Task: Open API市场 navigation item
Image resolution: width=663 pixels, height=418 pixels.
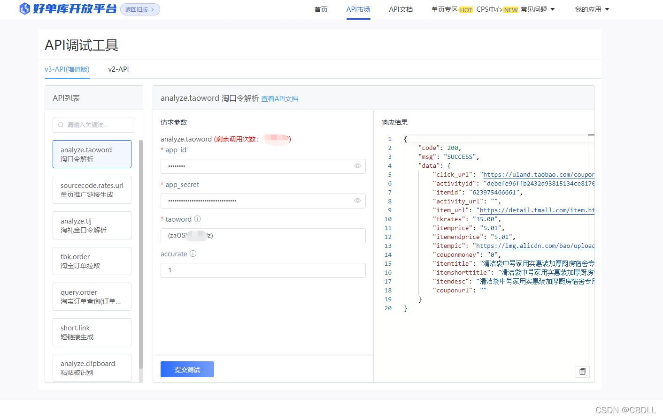Action: tap(358, 9)
